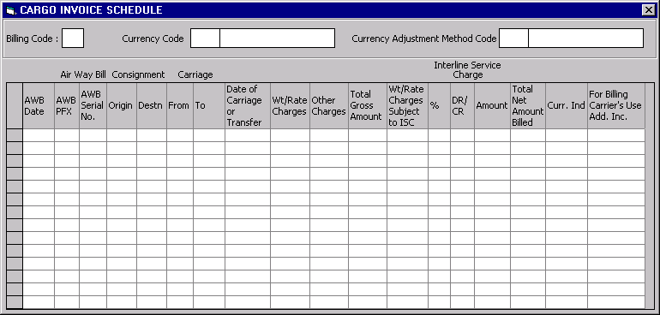Select For Billing Carrier's Use Add. Inc. header
Image resolution: width=660 pixels, height=315 pixels.
coord(616,106)
